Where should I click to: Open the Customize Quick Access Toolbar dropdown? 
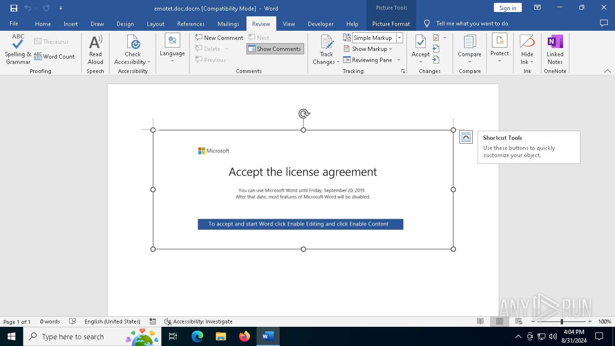coord(61,8)
